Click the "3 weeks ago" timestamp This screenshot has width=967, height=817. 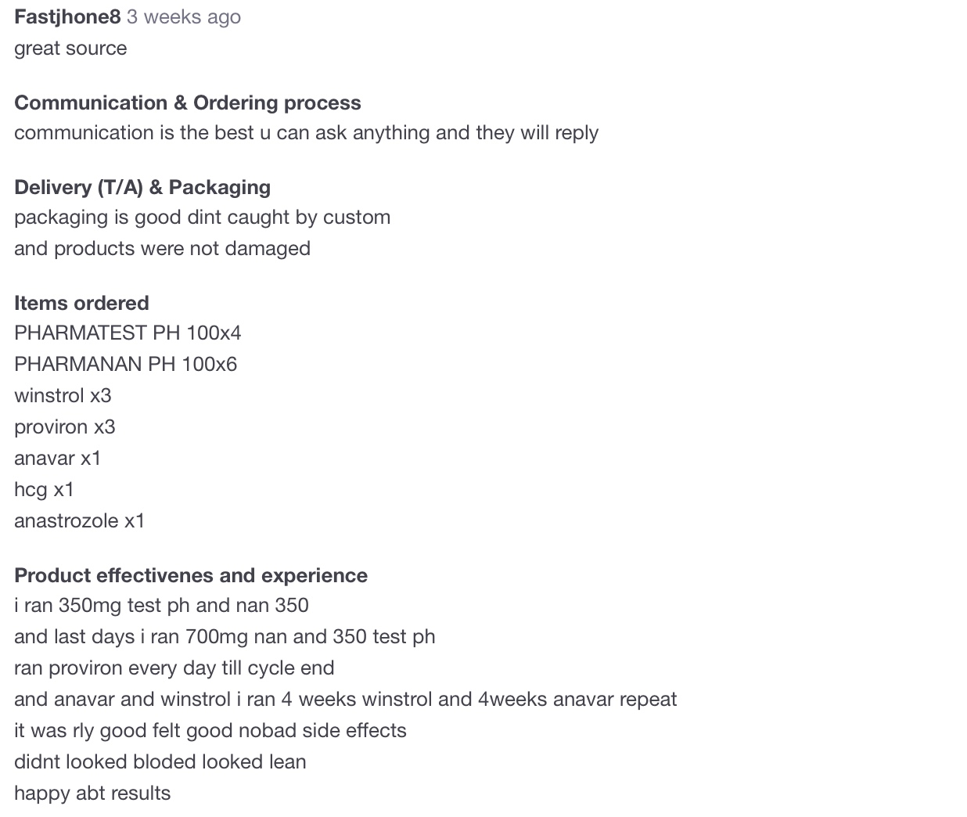click(184, 16)
